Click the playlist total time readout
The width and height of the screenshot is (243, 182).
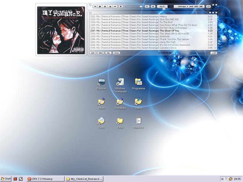point(165,53)
